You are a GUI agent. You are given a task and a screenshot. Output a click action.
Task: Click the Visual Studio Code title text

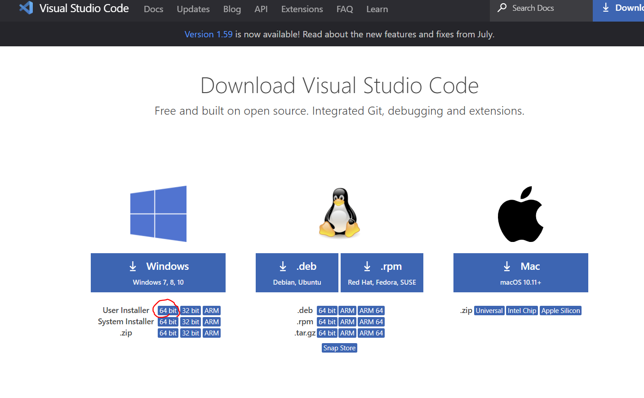pyautogui.click(x=84, y=8)
